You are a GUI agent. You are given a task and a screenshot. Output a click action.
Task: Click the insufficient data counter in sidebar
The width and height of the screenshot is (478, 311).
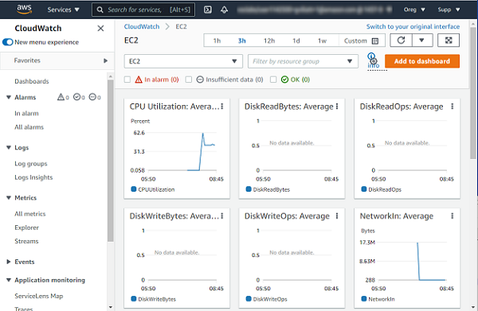pyautogui.click(x=95, y=97)
